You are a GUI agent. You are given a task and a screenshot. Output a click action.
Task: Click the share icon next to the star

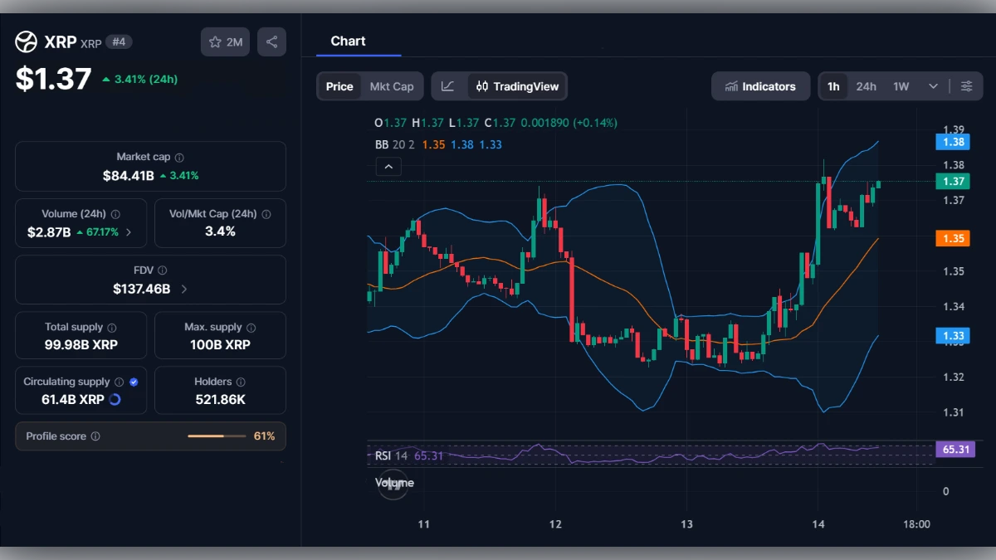pos(271,41)
